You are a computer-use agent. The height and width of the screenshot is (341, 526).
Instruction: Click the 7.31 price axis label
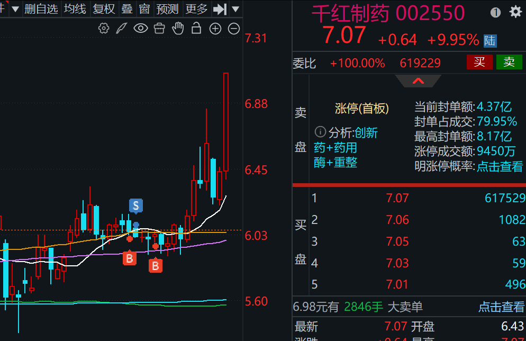[x=256, y=38]
